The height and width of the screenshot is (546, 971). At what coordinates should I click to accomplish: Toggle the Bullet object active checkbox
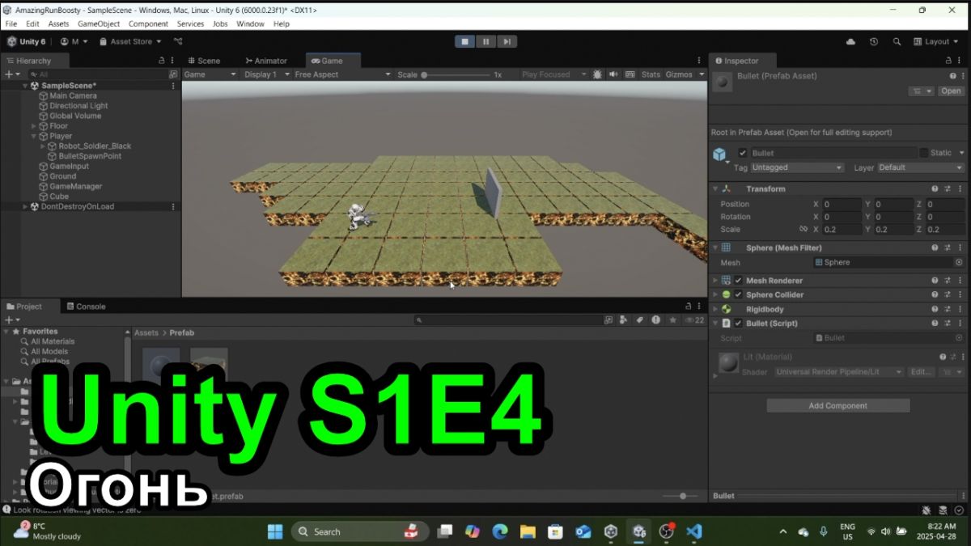[x=743, y=153]
